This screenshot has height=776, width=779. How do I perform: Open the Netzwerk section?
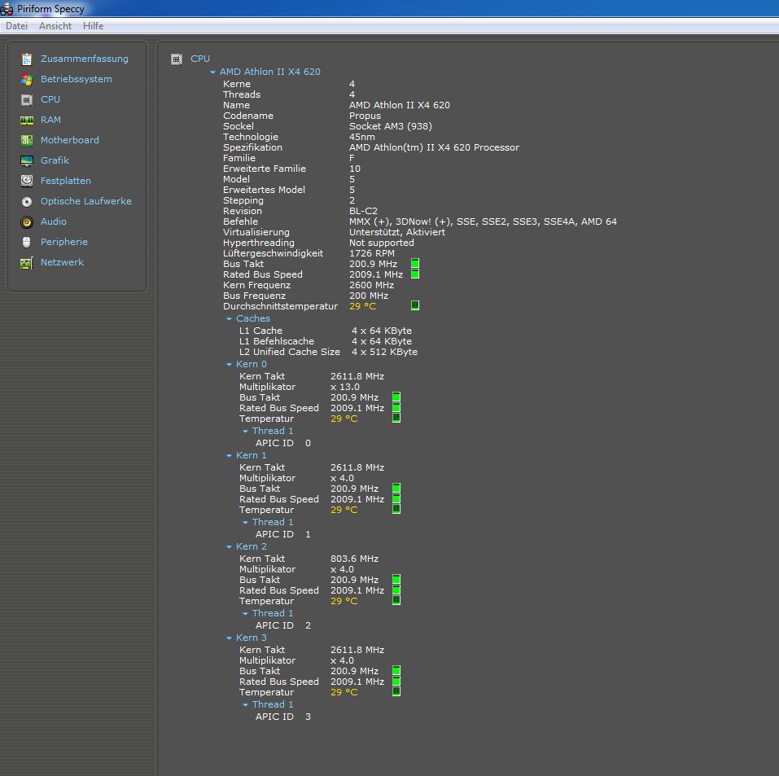[62, 262]
